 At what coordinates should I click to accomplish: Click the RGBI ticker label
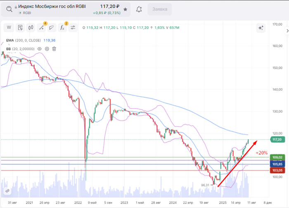tap(27, 13)
